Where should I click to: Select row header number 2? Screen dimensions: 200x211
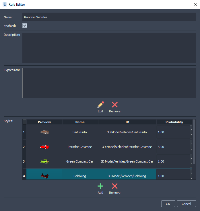24,147
